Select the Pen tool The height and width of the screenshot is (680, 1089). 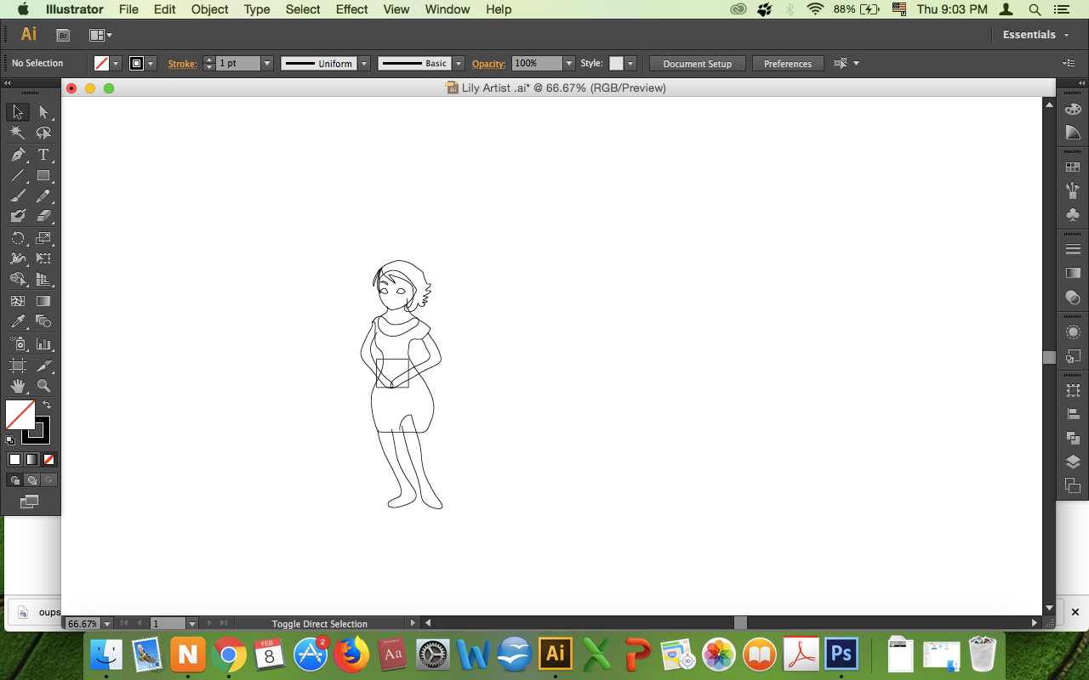[18, 155]
